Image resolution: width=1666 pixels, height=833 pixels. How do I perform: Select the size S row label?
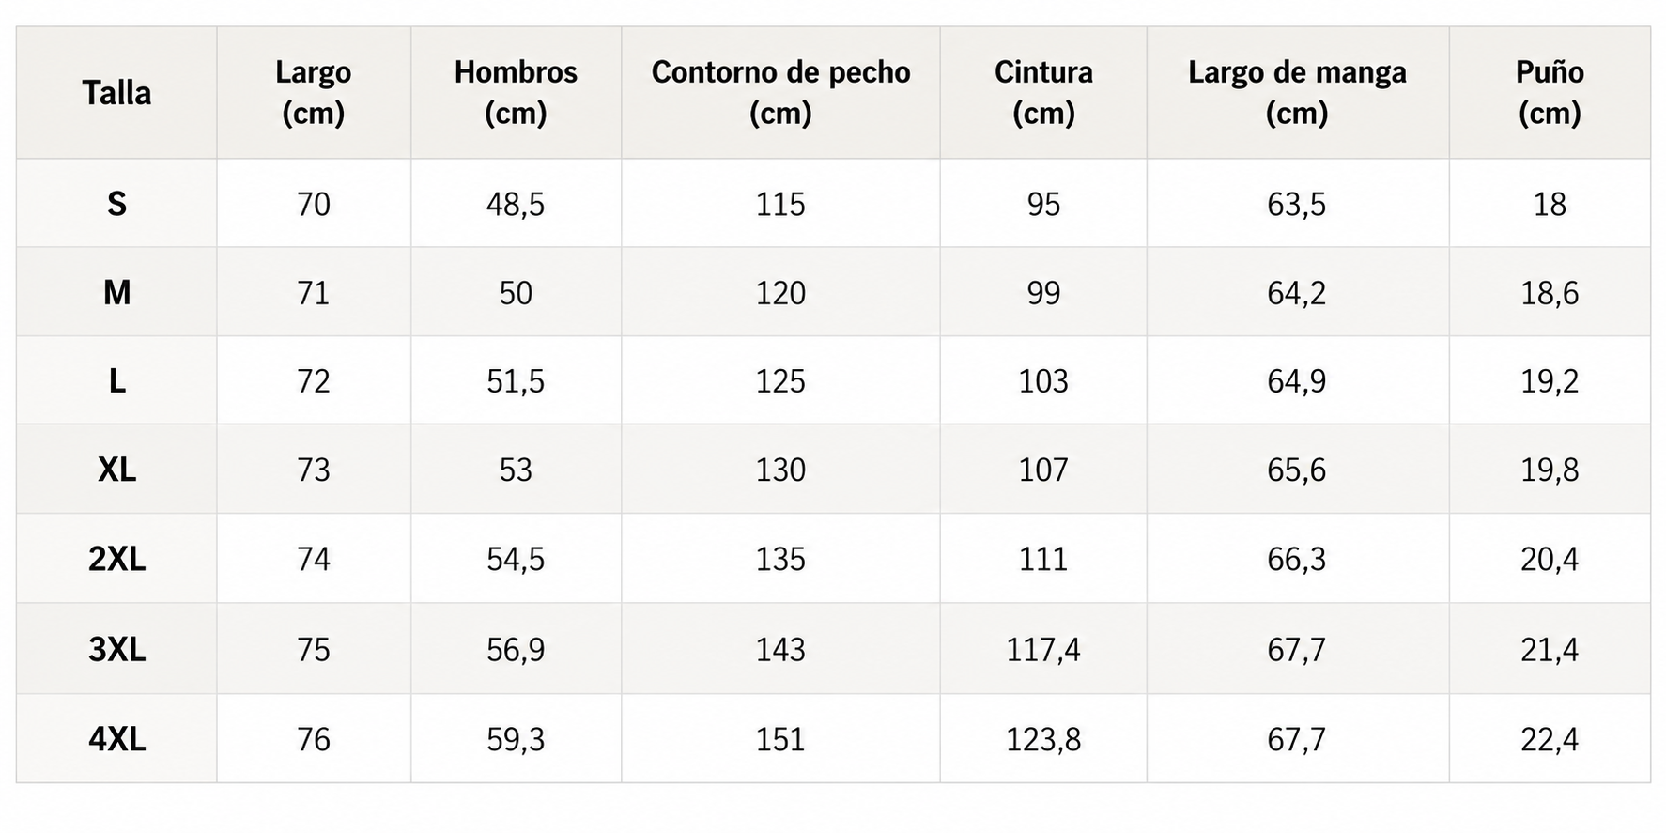click(x=116, y=204)
